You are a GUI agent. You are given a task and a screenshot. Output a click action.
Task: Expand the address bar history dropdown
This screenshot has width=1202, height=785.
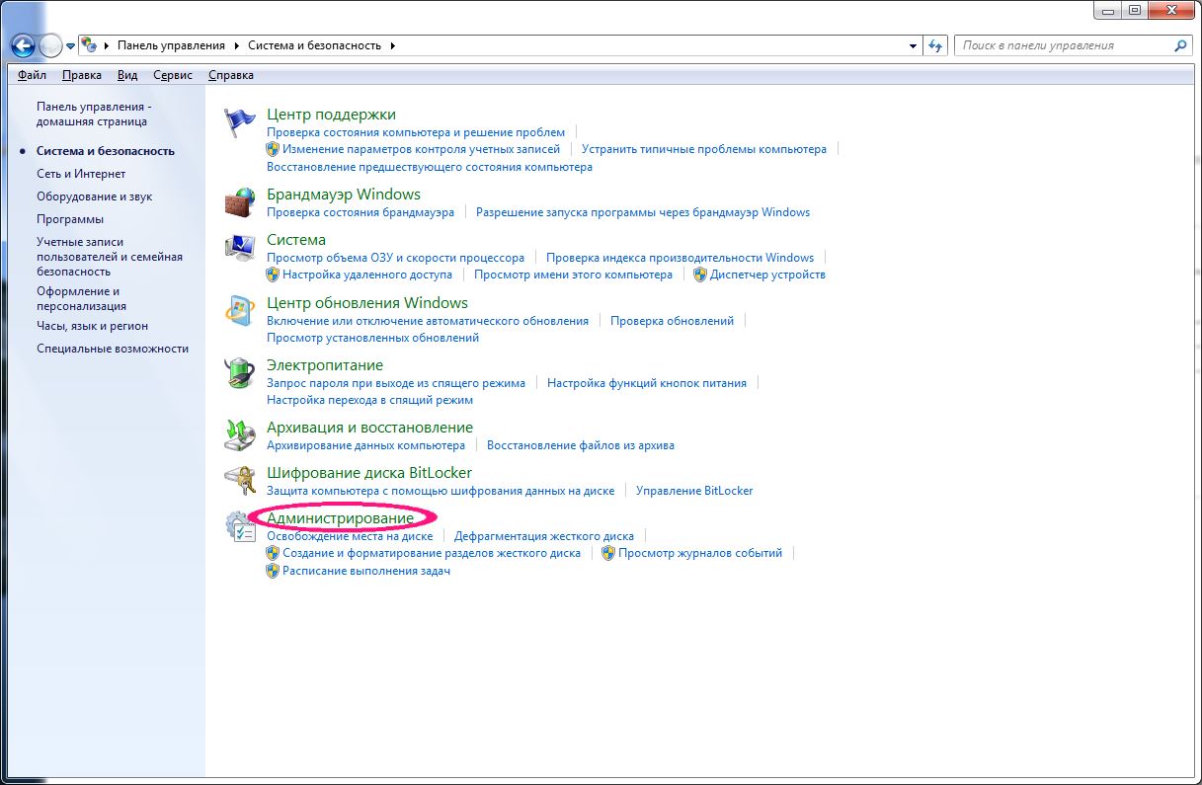pyautogui.click(x=914, y=45)
